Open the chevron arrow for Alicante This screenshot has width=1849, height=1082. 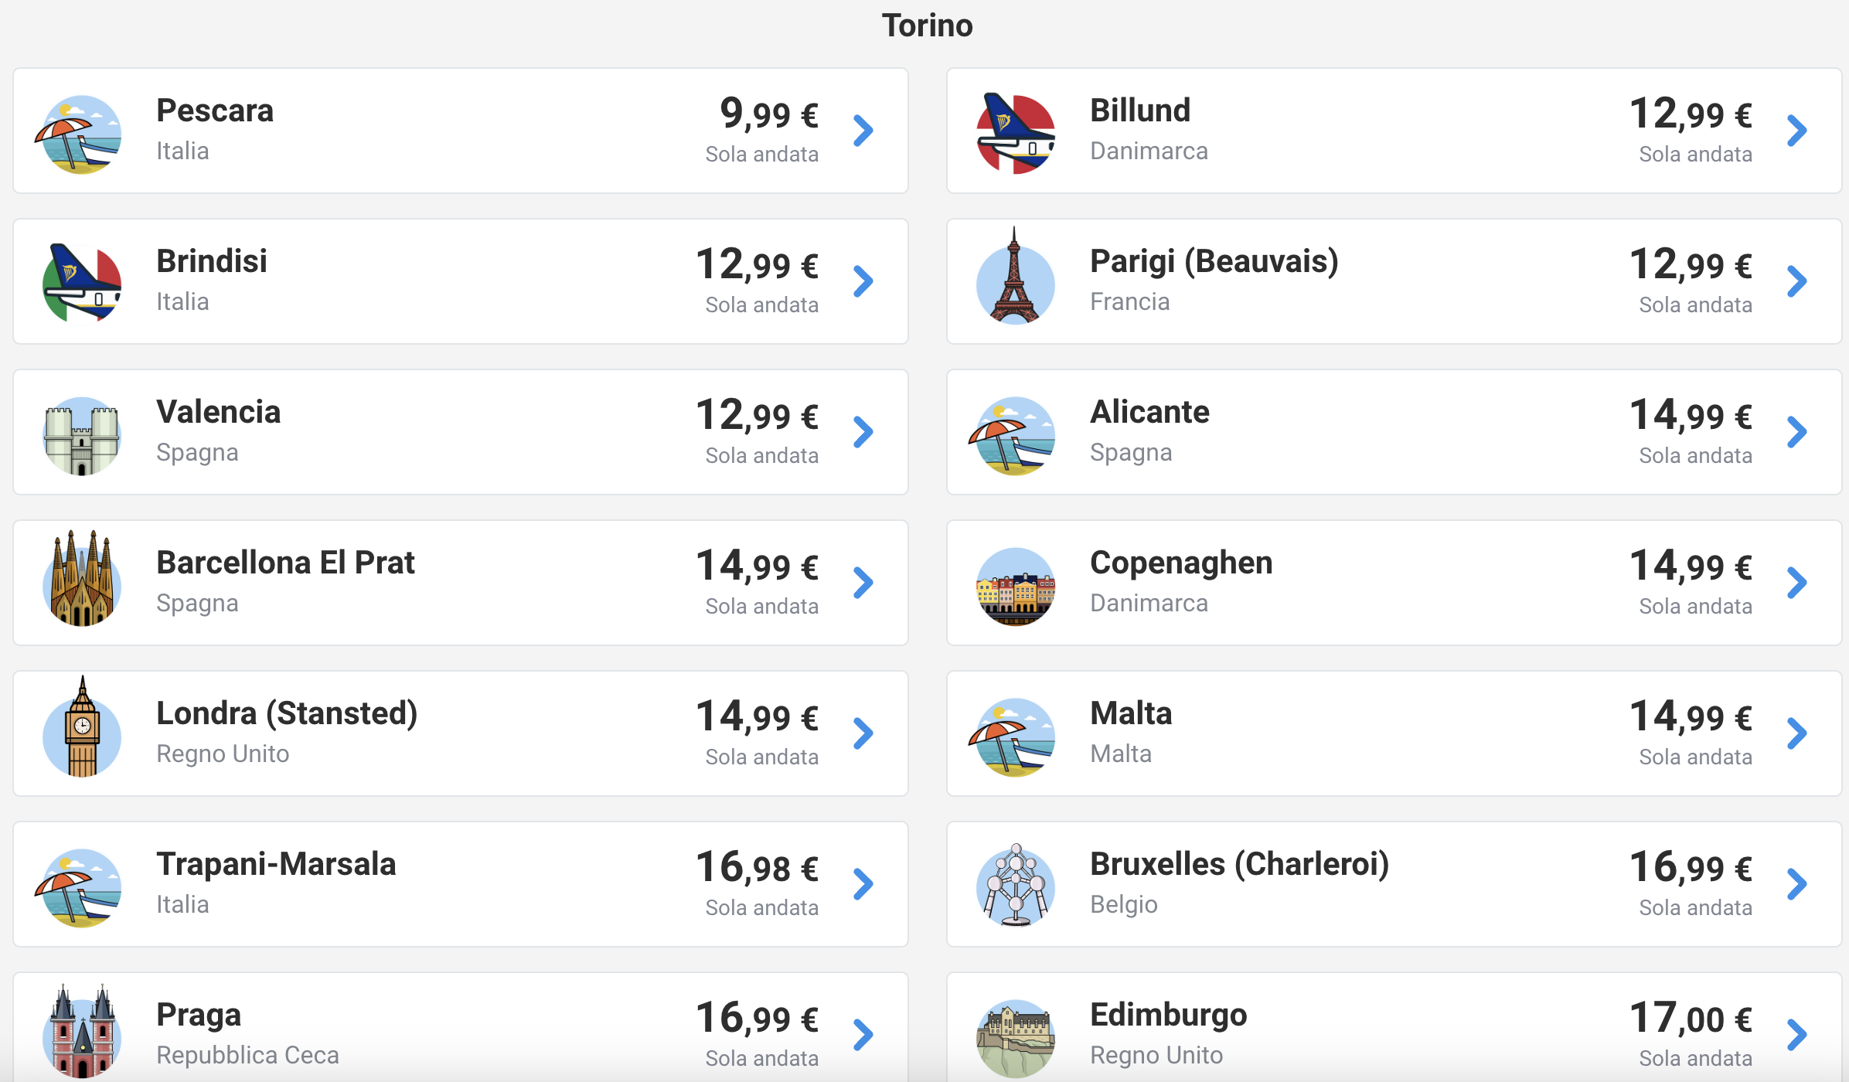pyautogui.click(x=1797, y=432)
